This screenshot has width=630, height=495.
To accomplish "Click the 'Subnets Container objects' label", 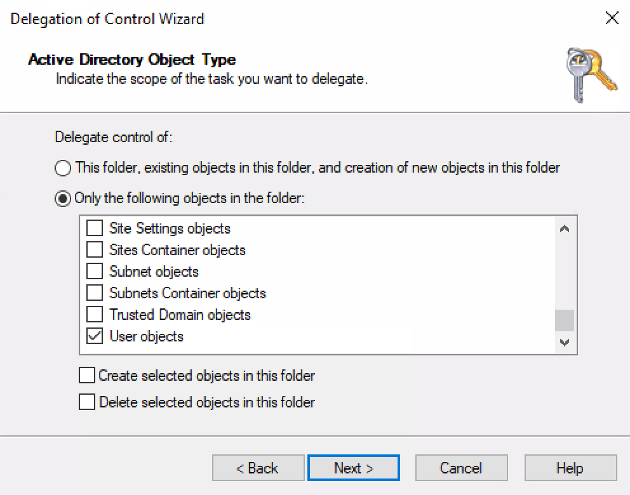I will click(x=187, y=293).
